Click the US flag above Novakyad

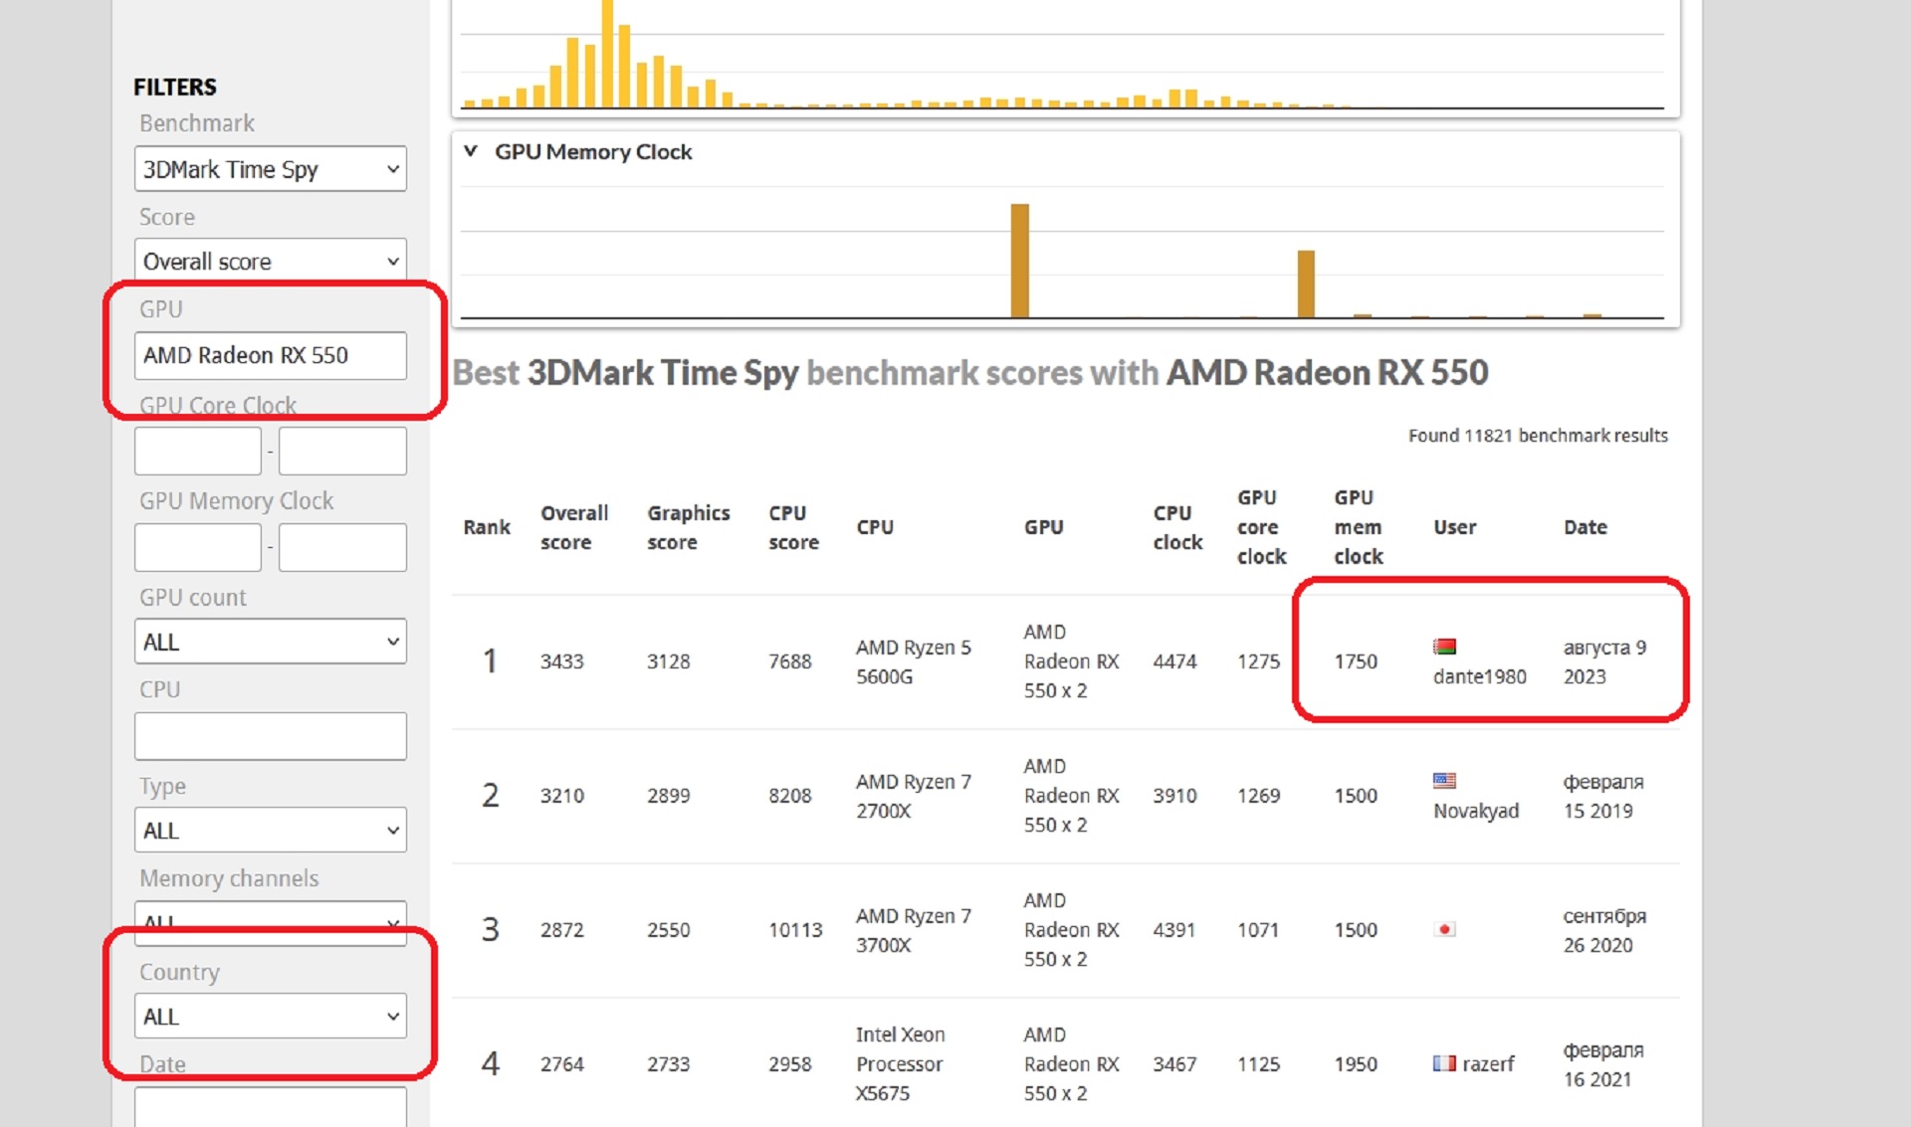1444,781
